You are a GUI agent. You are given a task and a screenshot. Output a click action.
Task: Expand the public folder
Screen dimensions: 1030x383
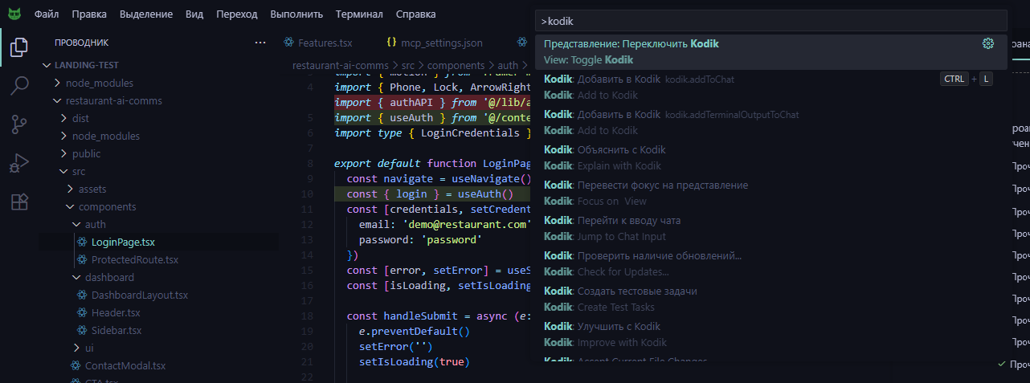pyautogui.click(x=64, y=153)
